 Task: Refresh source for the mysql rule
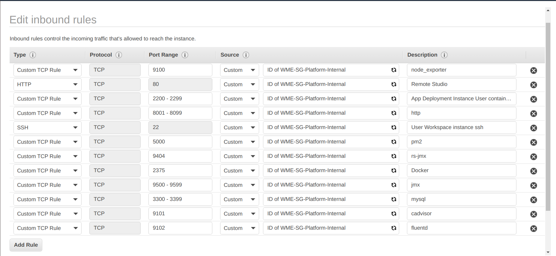point(393,199)
